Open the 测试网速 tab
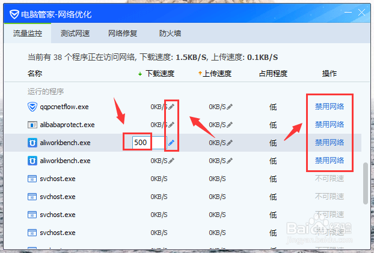The width and height of the screenshot is (374, 253). click(75, 34)
